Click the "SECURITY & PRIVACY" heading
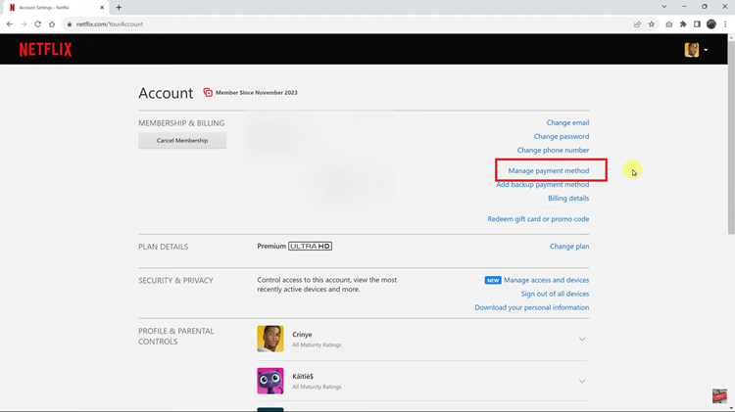Viewport: 735px width, 412px height. point(175,281)
